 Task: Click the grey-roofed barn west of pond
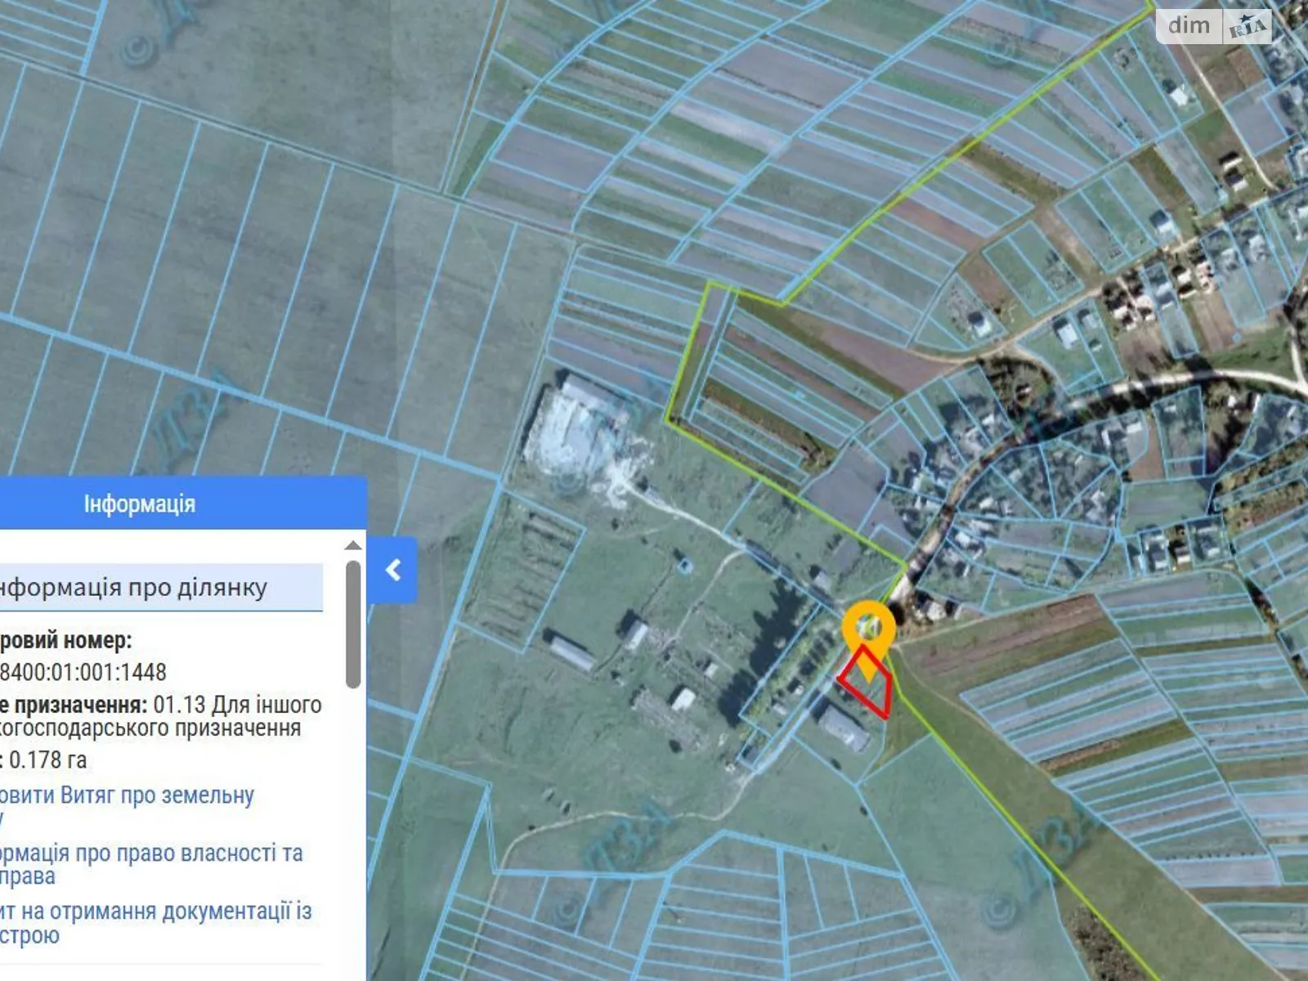click(571, 652)
